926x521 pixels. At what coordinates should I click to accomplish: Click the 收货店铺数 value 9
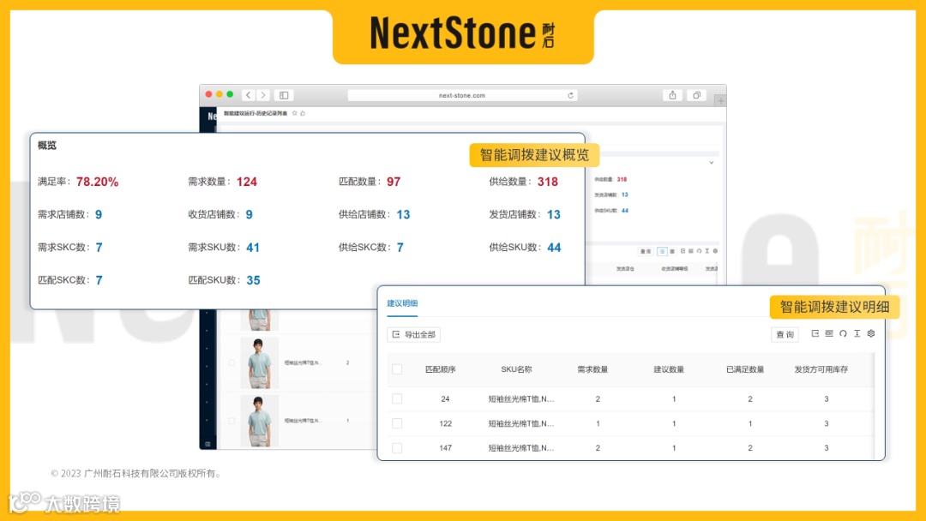(250, 215)
